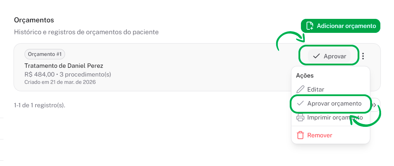Click the checkmark icon beside Aprovar orçamento
The height and width of the screenshot is (166, 394).
point(300,103)
